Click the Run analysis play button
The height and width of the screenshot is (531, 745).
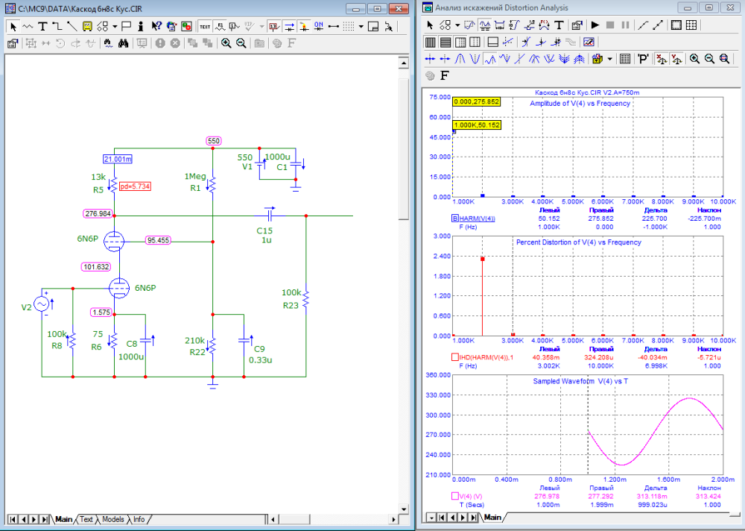click(595, 25)
